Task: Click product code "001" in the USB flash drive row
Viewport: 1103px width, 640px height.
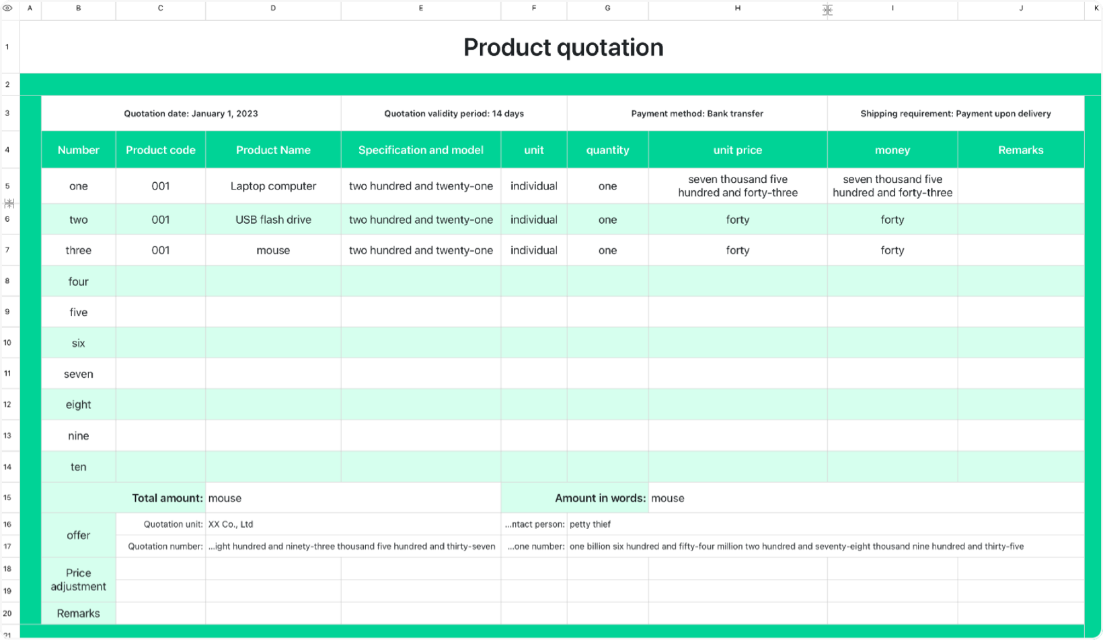Action: 161,220
